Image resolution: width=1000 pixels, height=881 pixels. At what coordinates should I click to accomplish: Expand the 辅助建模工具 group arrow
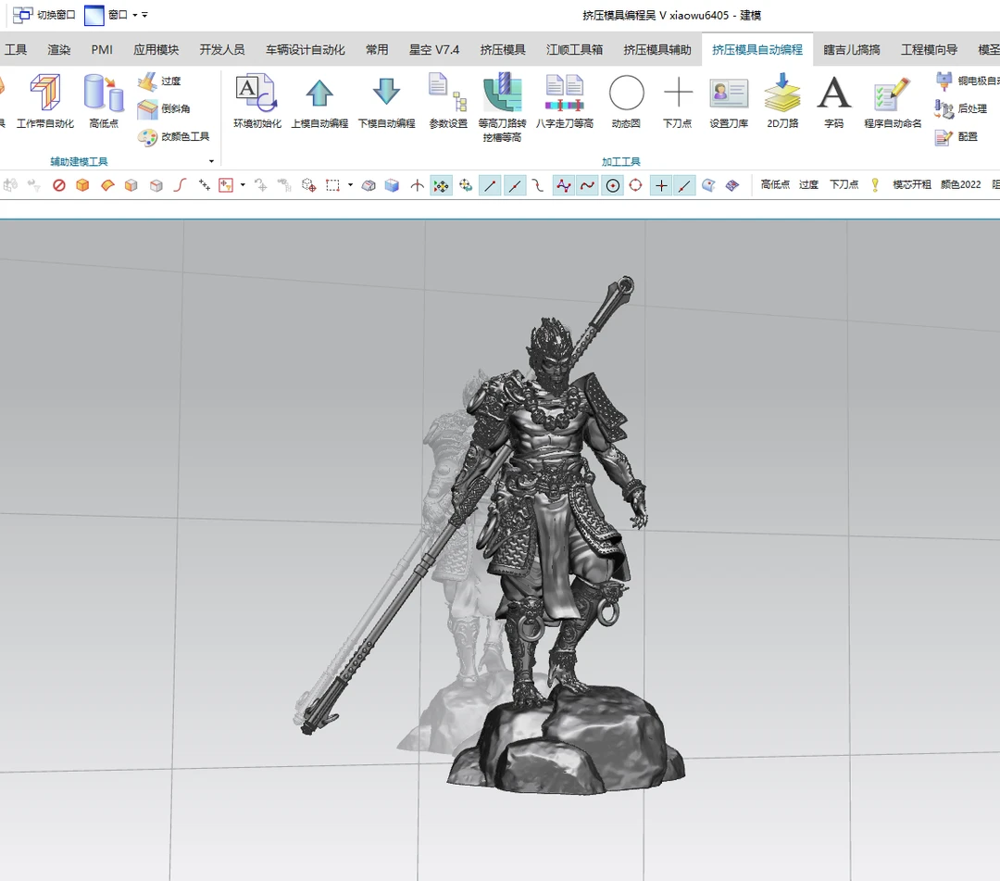(x=211, y=161)
